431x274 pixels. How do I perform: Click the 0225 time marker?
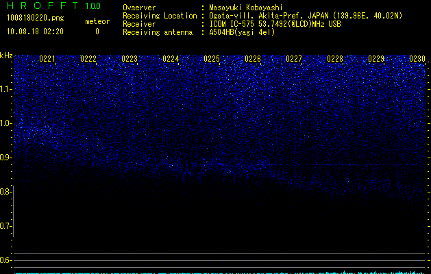(212, 59)
